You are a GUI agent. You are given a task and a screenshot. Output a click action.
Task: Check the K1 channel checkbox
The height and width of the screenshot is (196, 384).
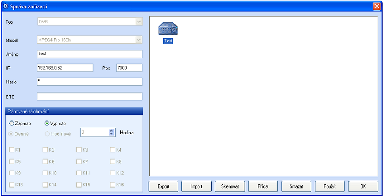(x=12, y=150)
